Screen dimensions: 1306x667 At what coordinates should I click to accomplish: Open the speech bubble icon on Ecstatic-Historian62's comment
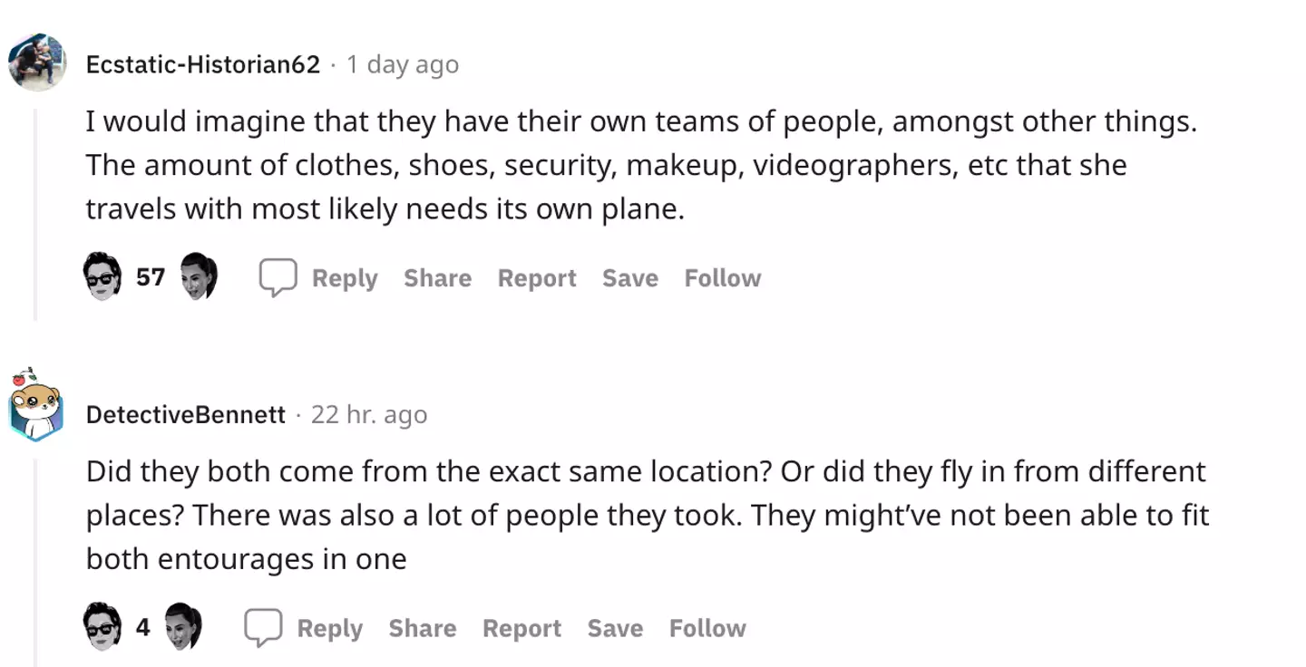[x=278, y=277]
